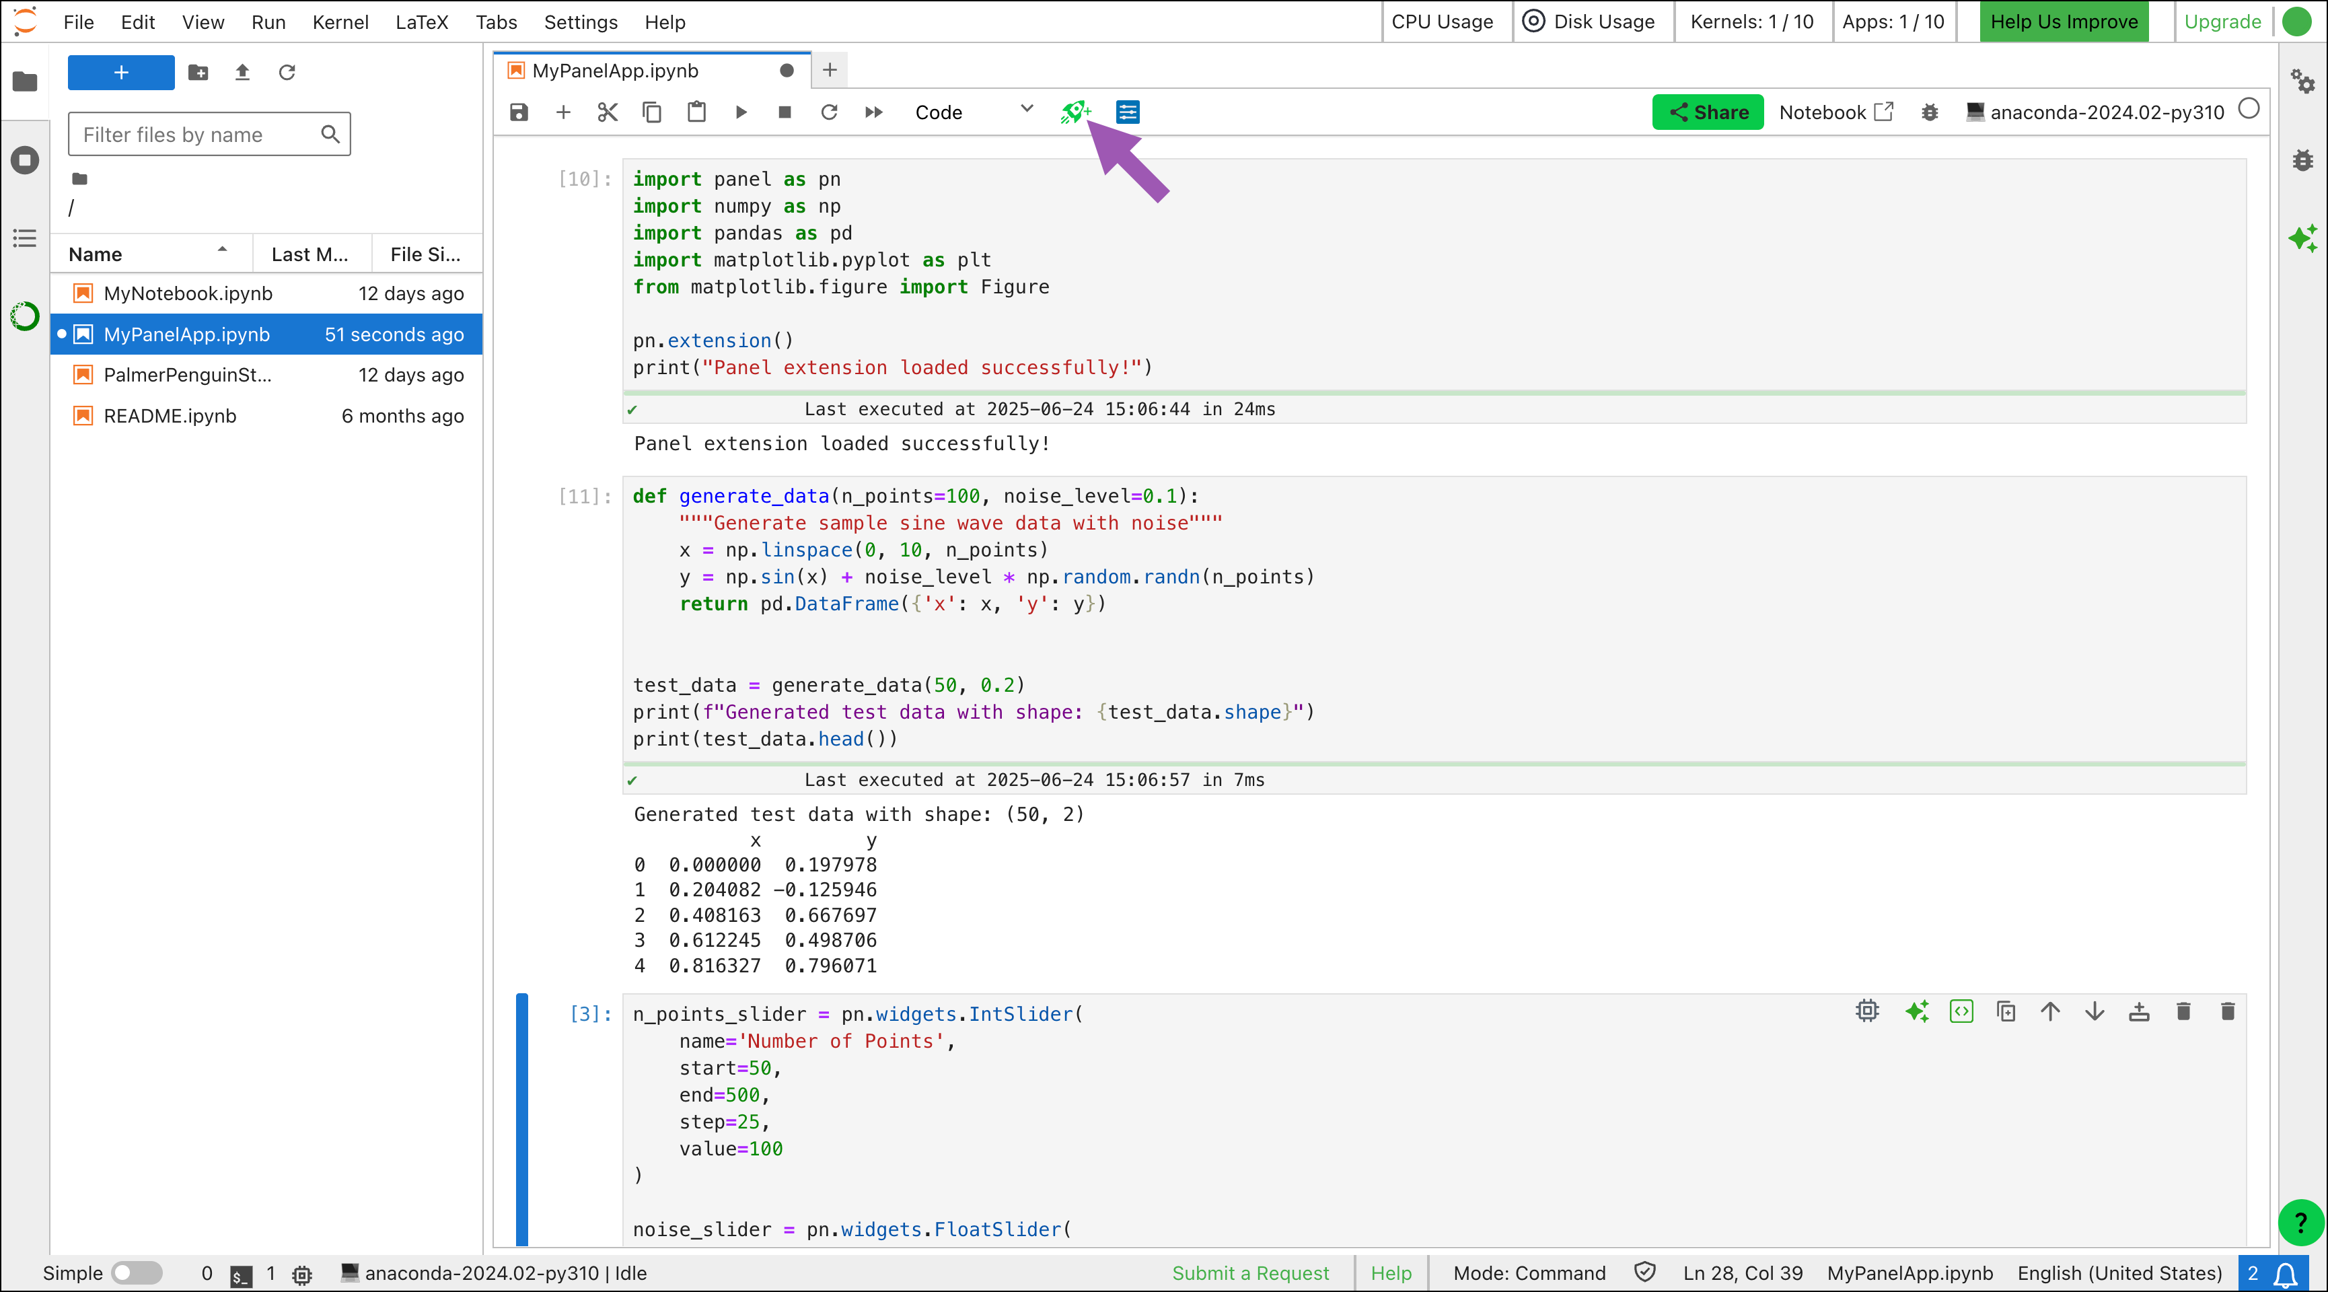
Task: Move cell up with arrow icon
Action: 2049,1011
